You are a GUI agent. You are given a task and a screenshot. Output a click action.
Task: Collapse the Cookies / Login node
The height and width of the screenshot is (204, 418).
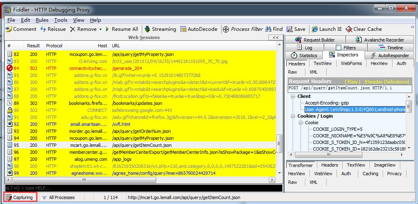[293, 116]
